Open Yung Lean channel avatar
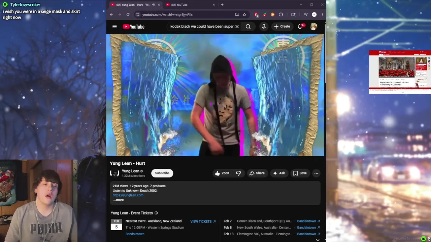The height and width of the screenshot is (242, 431). [114, 173]
